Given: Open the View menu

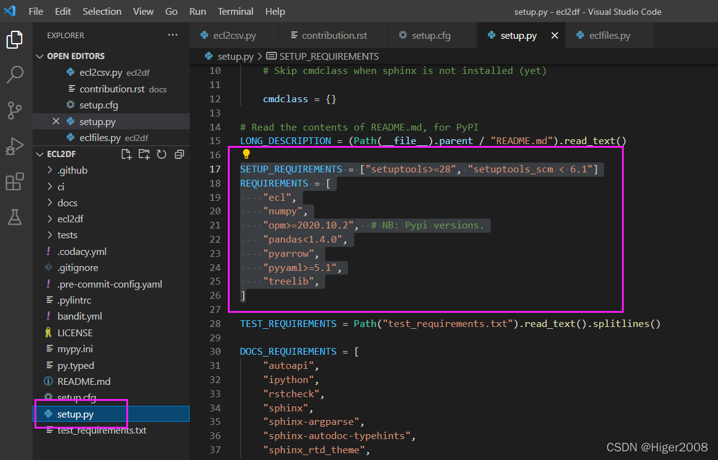Looking at the screenshot, I should (143, 12).
